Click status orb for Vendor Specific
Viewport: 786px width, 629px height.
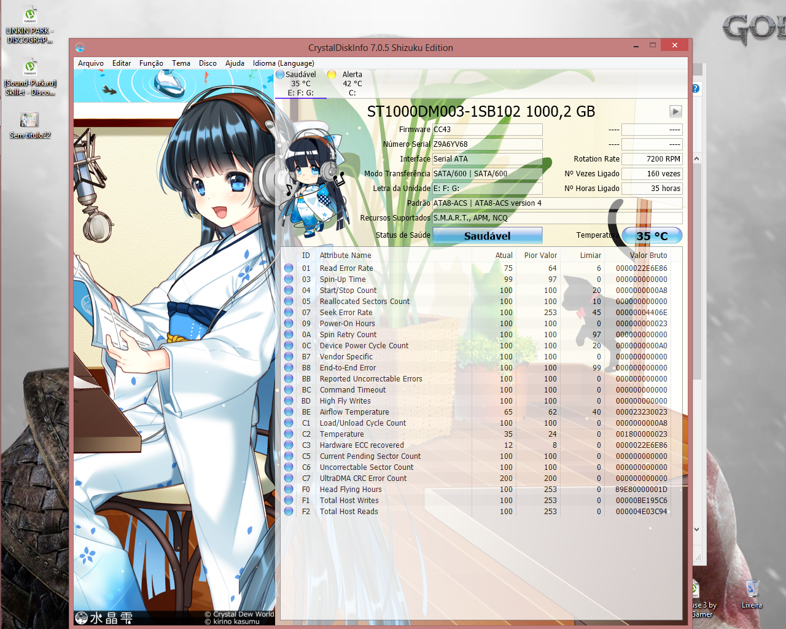pos(289,357)
